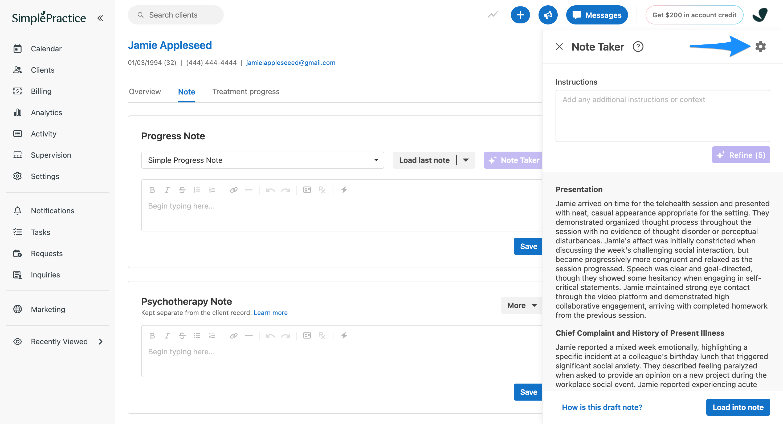Click the jamielappleseeed@gmail.com email link
The width and height of the screenshot is (783, 424).
pos(291,63)
